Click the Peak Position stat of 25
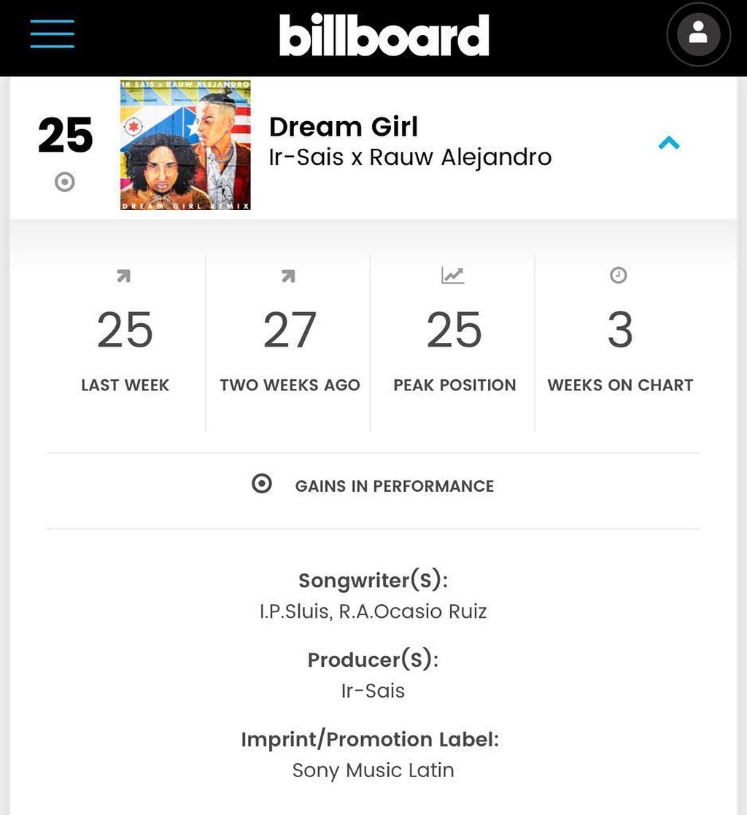Viewport: 747px width, 815px height. (x=454, y=330)
